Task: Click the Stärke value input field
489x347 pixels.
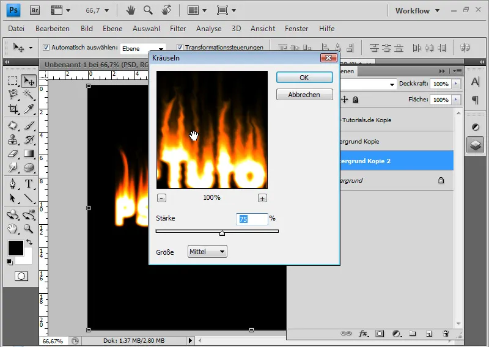Action: [252, 219]
